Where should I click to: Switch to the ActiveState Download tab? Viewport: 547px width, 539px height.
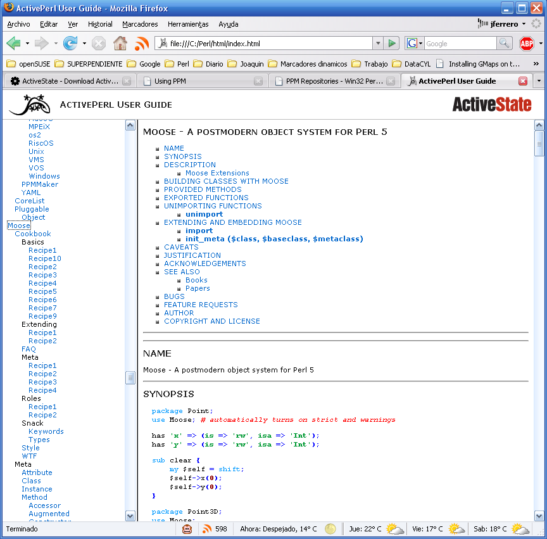[x=70, y=81]
